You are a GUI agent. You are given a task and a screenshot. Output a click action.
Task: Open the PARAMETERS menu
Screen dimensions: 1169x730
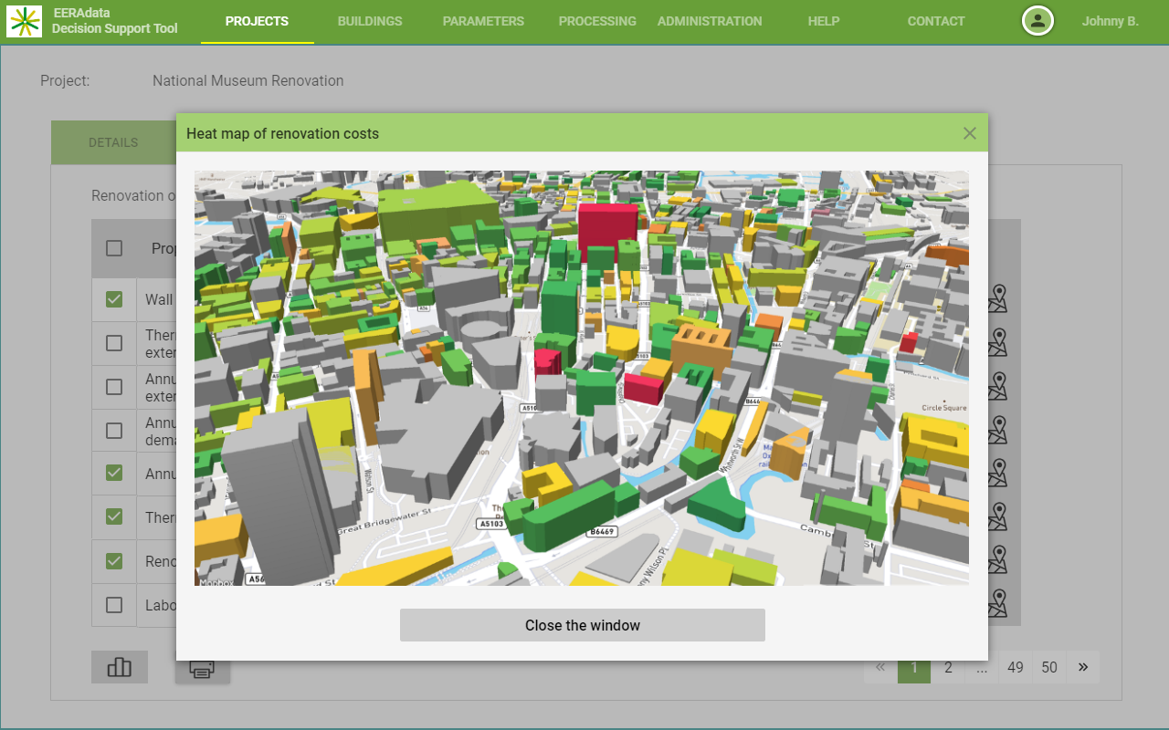(483, 21)
